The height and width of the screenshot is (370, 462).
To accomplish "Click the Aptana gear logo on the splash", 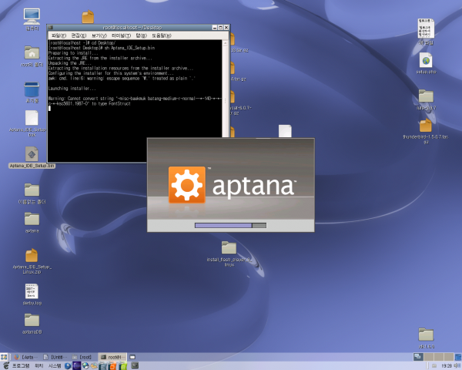I will 187,185.
